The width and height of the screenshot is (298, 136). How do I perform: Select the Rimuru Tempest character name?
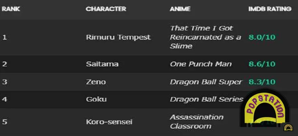click(118, 37)
